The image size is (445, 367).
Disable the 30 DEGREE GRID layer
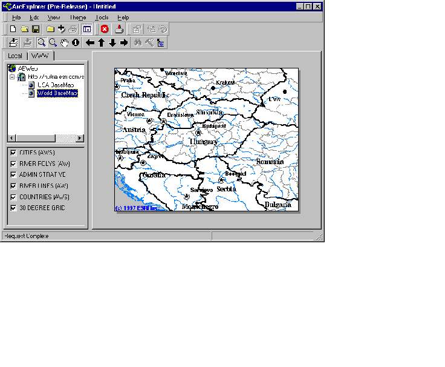(x=13, y=208)
